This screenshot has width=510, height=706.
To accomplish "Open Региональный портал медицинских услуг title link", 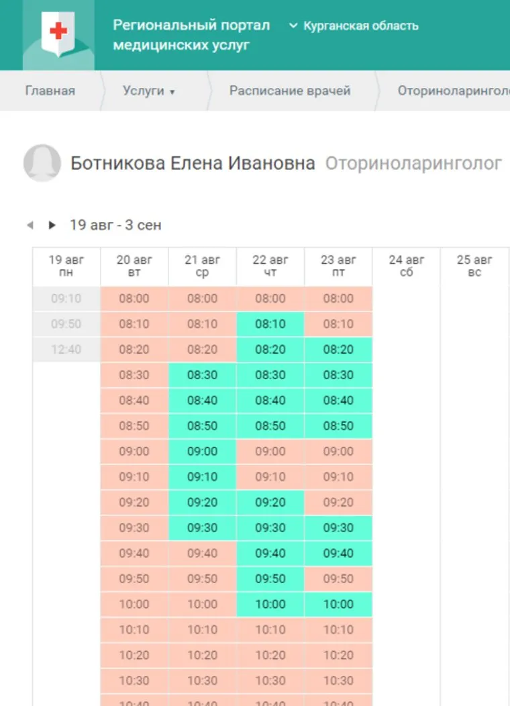I will point(191,35).
